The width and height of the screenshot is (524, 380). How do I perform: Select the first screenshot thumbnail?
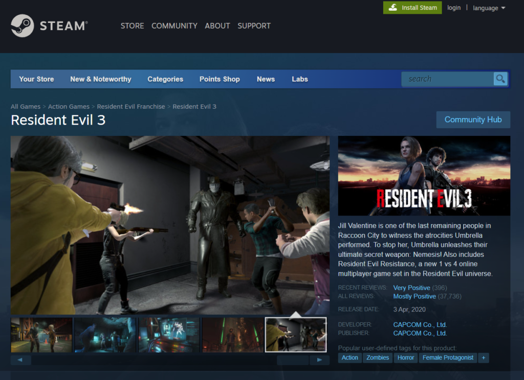pyautogui.click(x=41, y=335)
